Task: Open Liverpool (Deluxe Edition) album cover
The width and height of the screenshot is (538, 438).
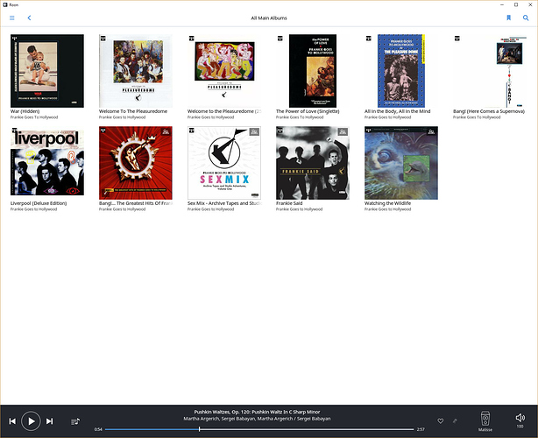Action: coord(47,163)
